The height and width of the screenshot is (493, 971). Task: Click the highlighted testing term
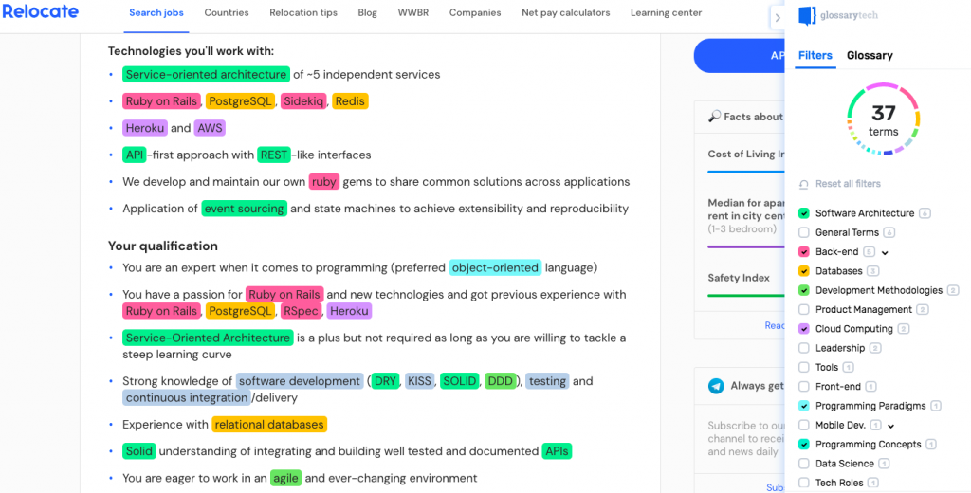tap(547, 381)
